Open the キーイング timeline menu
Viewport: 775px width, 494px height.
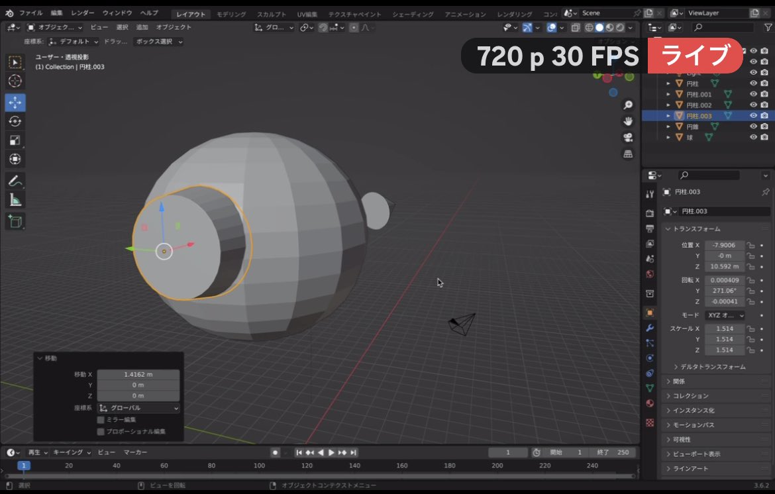click(72, 452)
